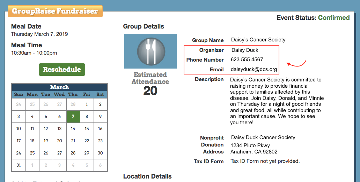Click the phone number 623 555 4567

(247, 60)
